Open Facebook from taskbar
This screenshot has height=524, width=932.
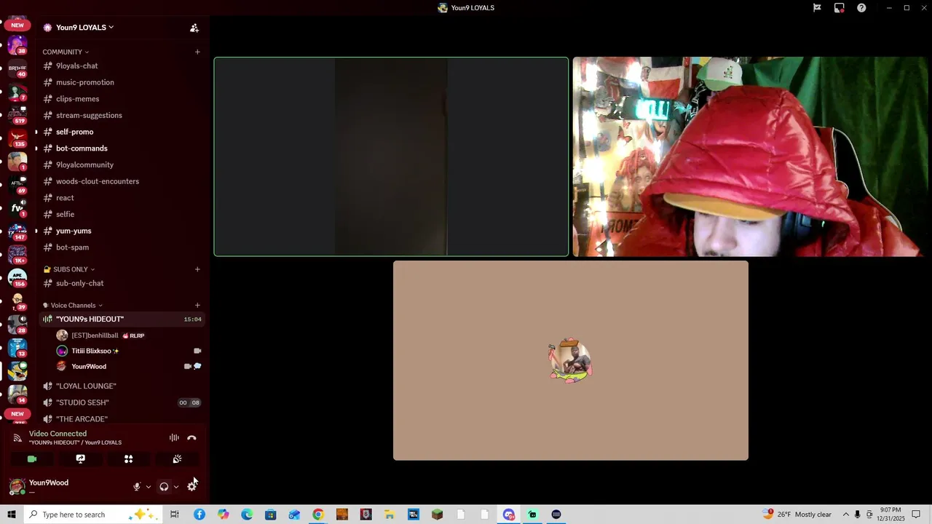[200, 515]
